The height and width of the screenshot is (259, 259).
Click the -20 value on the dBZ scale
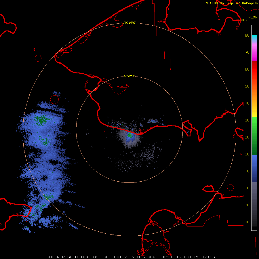[x=246, y=205]
